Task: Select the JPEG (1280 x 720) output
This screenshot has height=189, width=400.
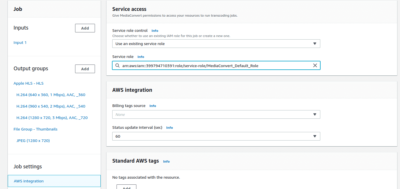Action: (x=33, y=141)
